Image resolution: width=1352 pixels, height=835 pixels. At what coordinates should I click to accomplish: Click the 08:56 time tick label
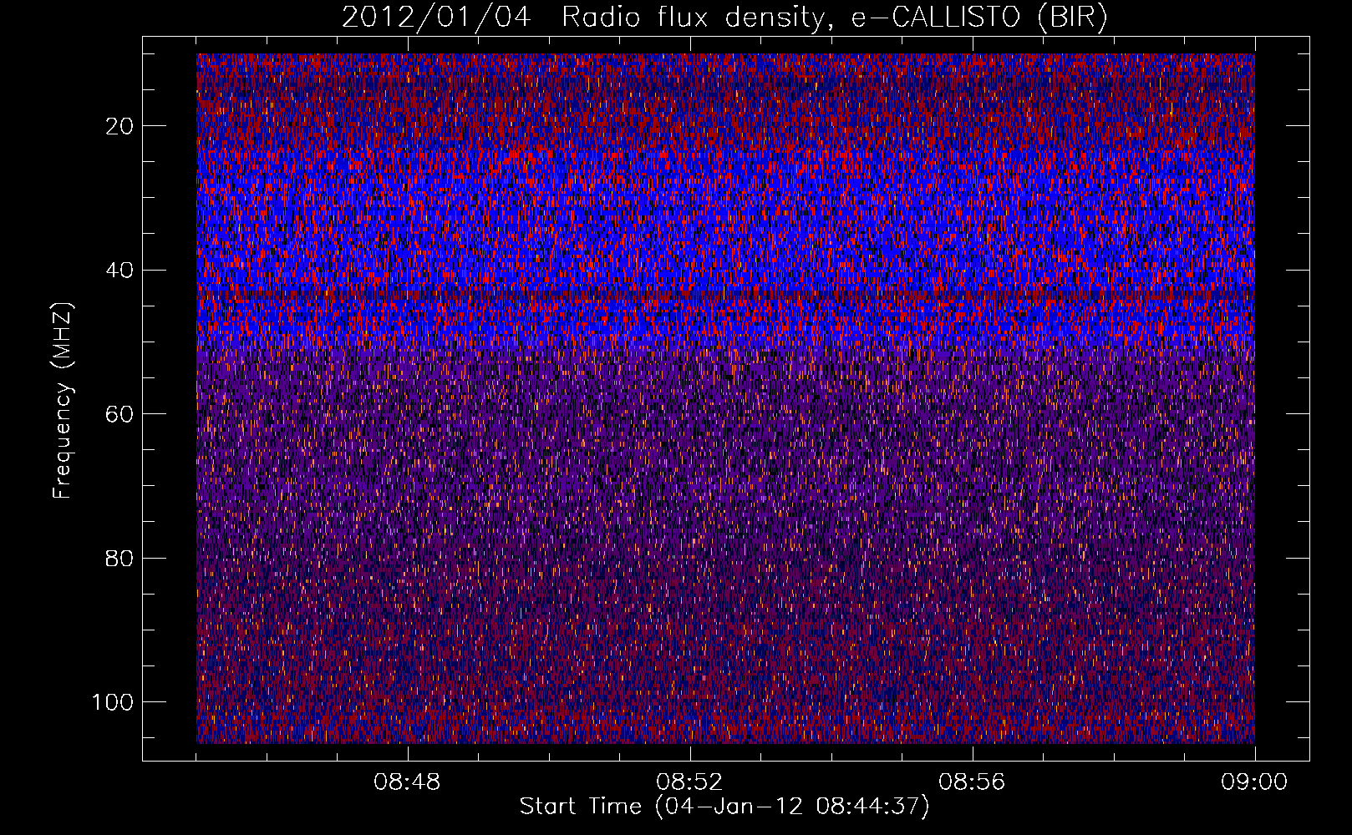[972, 782]
